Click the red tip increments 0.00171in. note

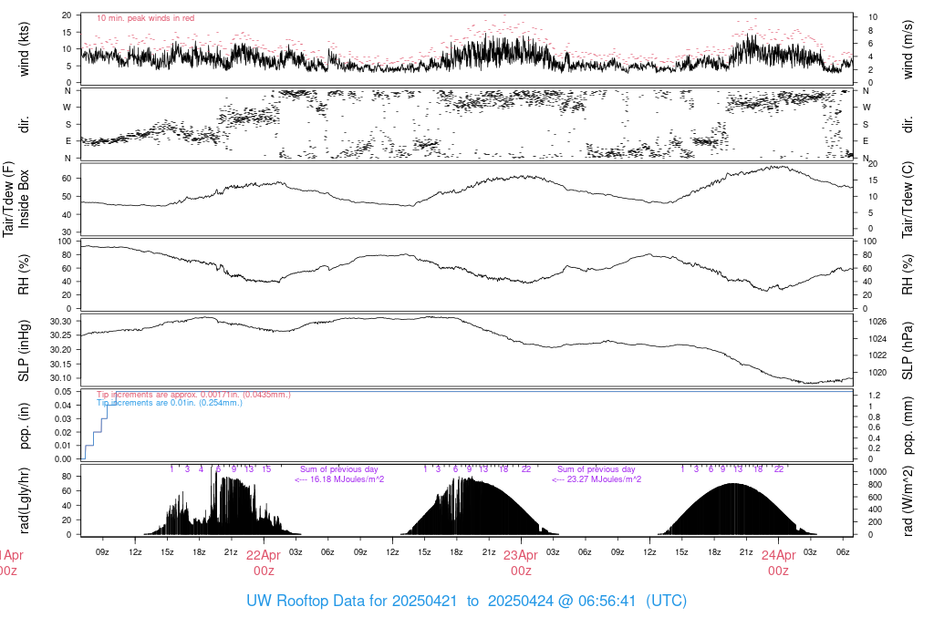tap(193, 394)
